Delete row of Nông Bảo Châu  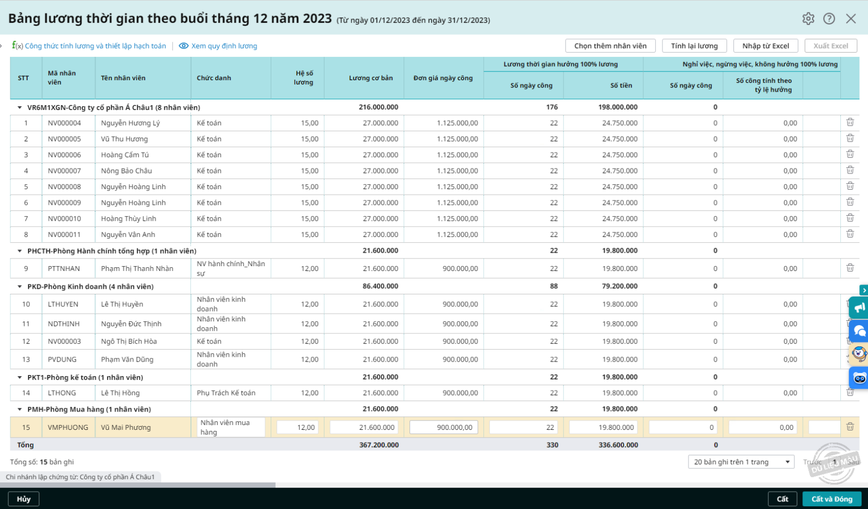click(850, 170)
